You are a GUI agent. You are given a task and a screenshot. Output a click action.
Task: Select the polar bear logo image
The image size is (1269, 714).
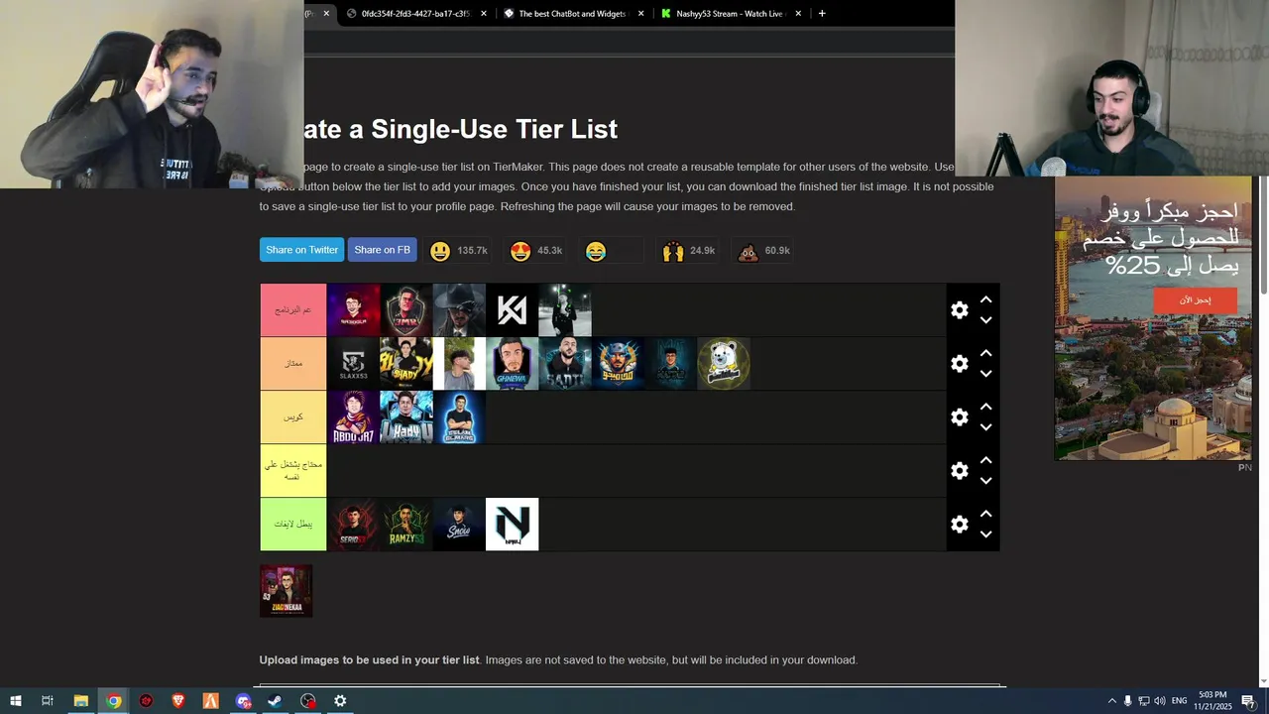[x=724, y=364]
